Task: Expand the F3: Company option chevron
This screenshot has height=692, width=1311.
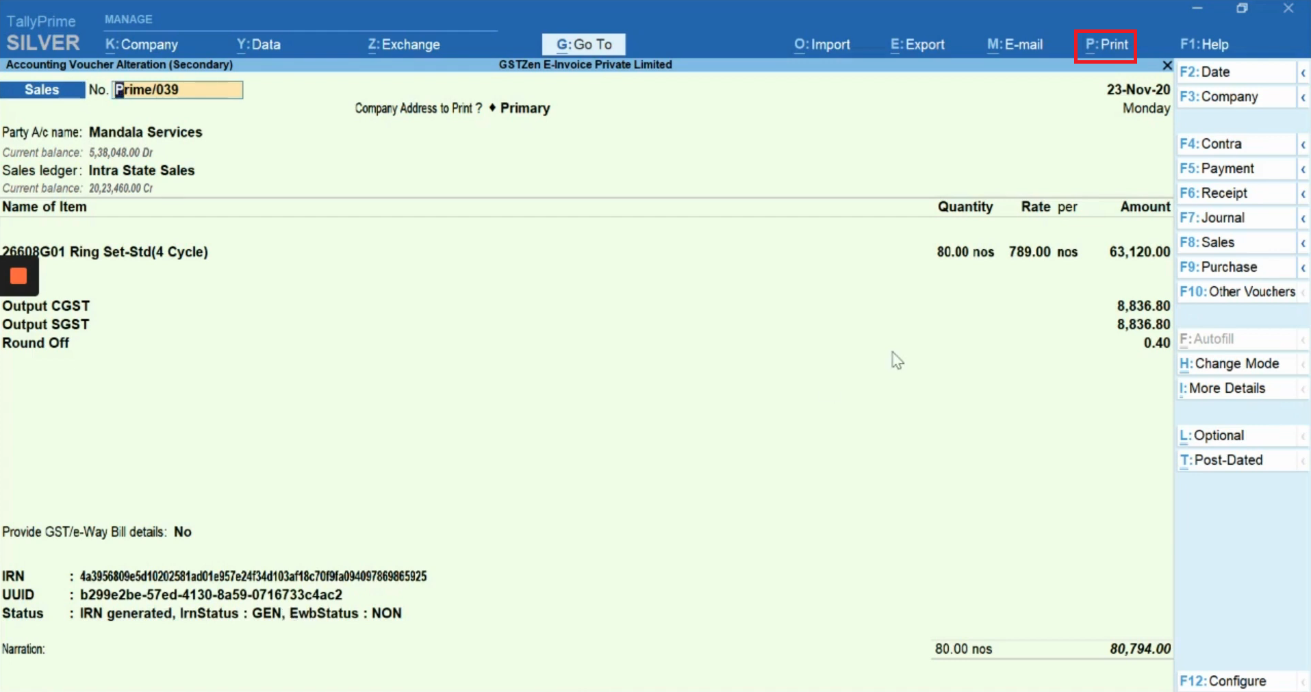Action: click(1303, 97)
